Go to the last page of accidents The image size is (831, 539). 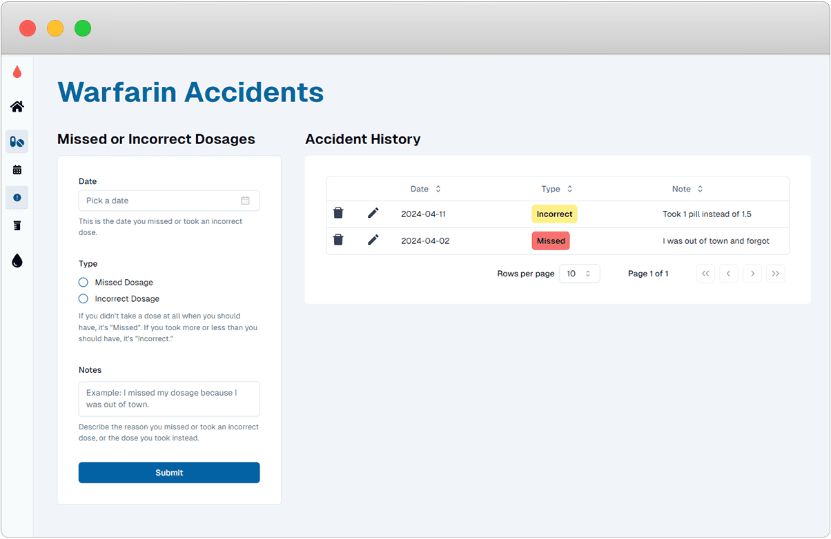pos(775,274)
